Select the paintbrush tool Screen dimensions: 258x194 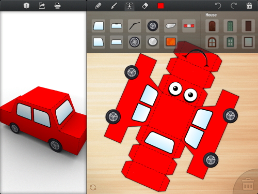tap(114, 6)
